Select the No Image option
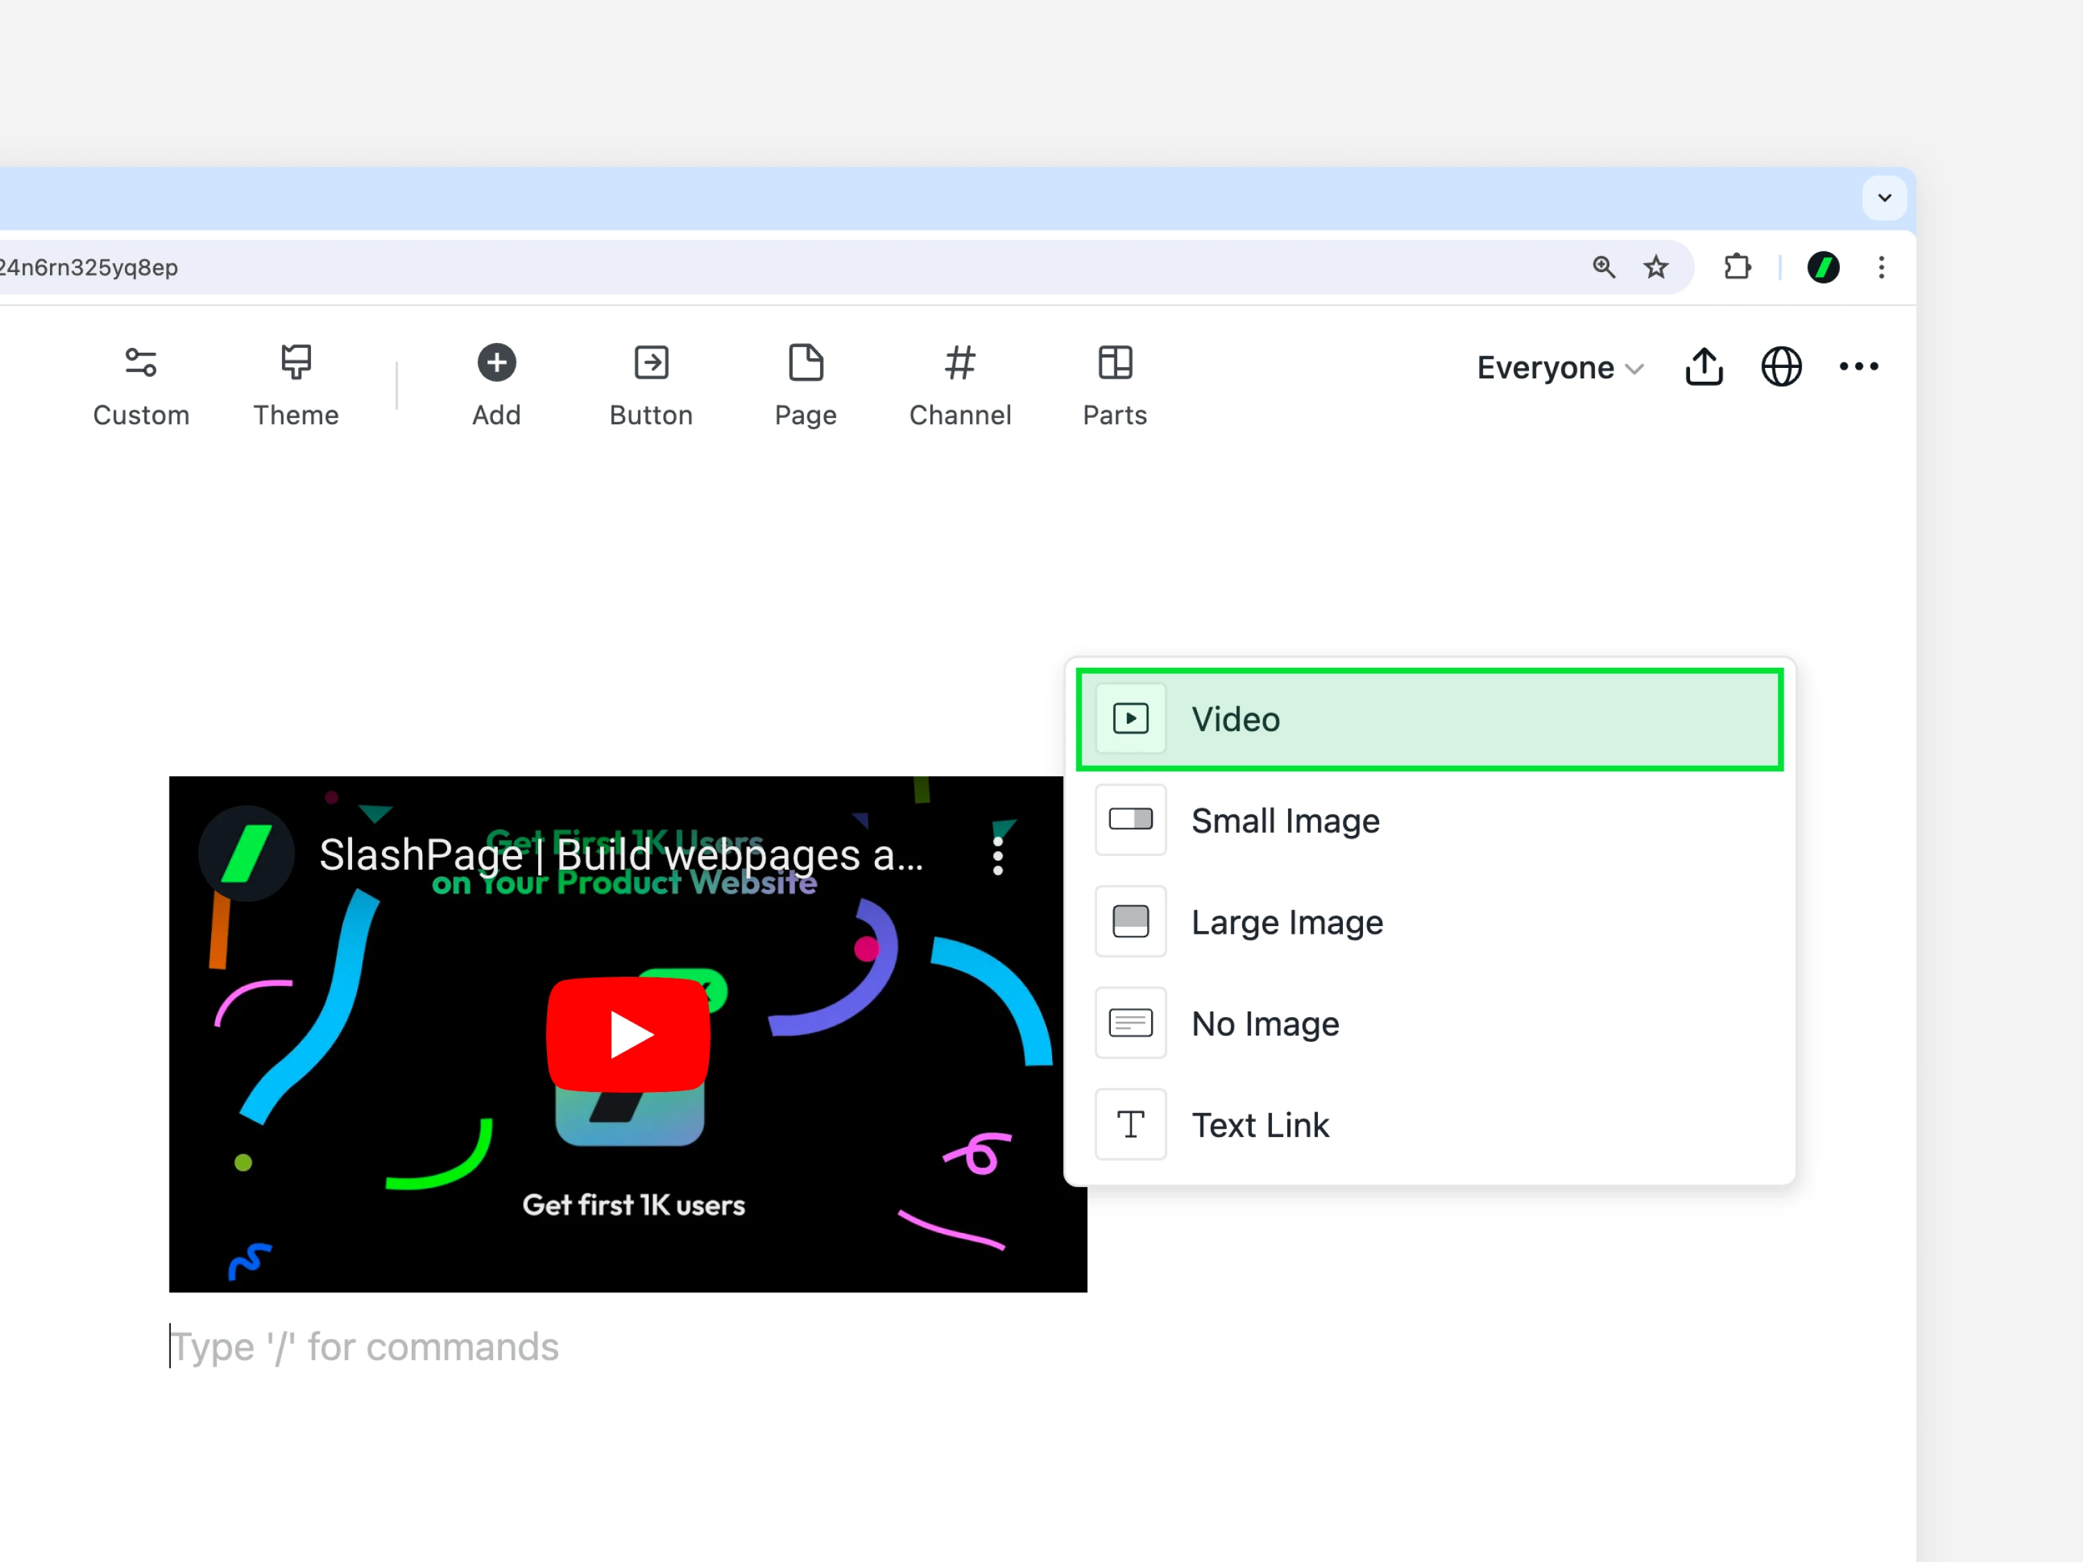 pos(1428,1023)
